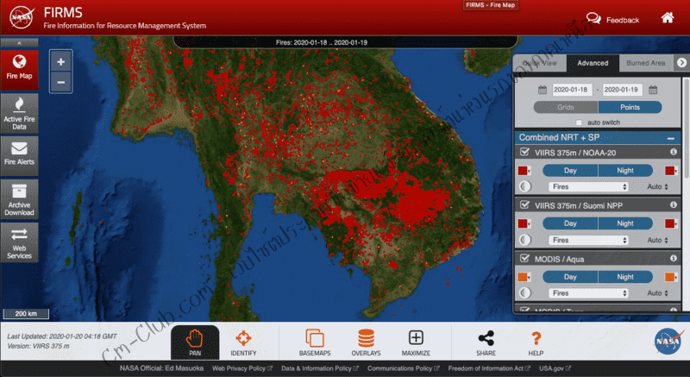
Task: Change Auto stepper for NOAA-20 layer
Action: pyautogui.click(x=658, y=186)
